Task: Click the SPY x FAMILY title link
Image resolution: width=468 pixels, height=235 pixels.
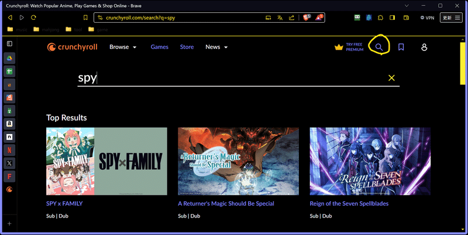Action: [64, 204]
